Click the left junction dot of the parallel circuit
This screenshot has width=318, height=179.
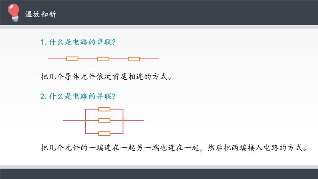coord(85,120)
